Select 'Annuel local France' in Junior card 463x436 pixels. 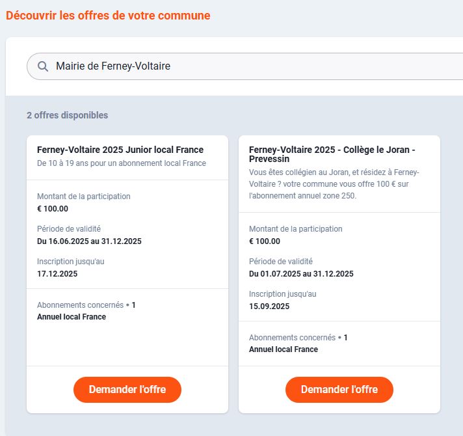(x=72, y=317)
